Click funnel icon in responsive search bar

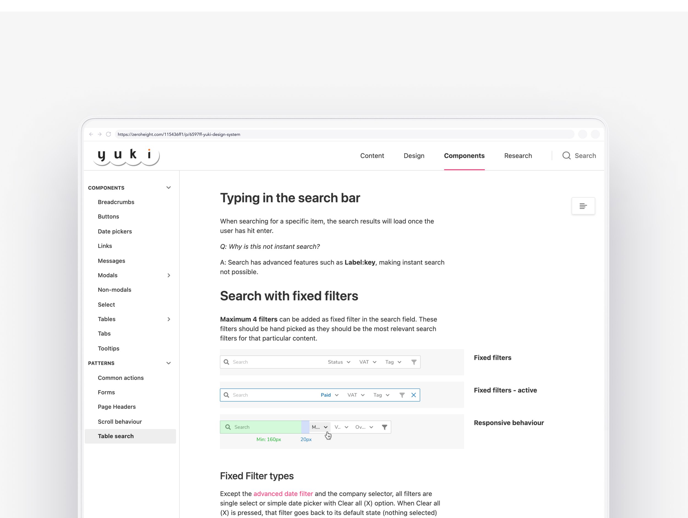point(384,427)
